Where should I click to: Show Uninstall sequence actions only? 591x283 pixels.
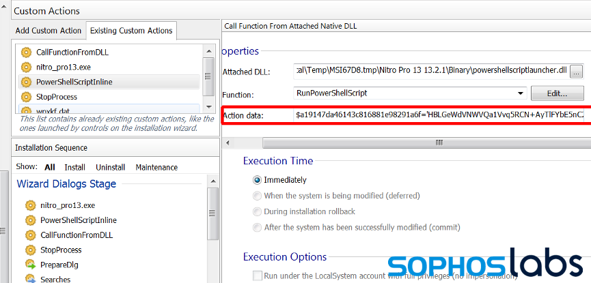[111, 167]
